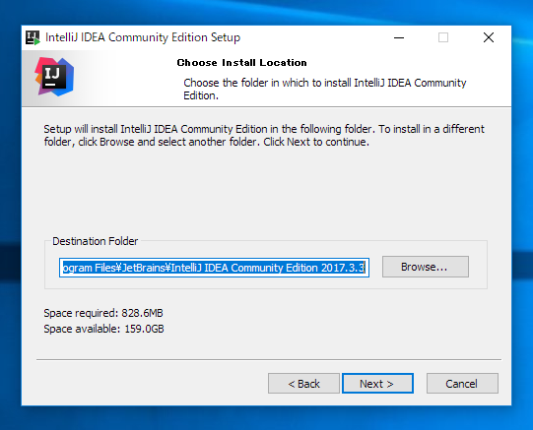Viewport: 533px width, 430px height.
Task: Open the setup window title bar icon
Action: [33, 37]
